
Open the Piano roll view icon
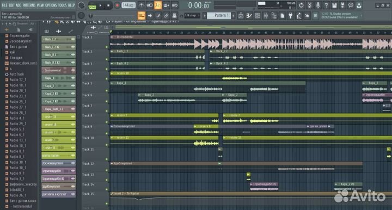[x=249, y=16]
